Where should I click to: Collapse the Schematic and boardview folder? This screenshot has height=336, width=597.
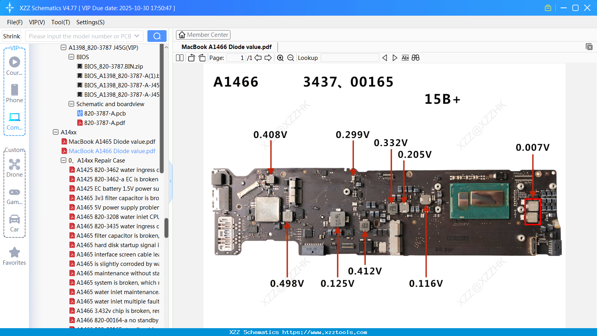pyautogui.click(x=71, y=104)
